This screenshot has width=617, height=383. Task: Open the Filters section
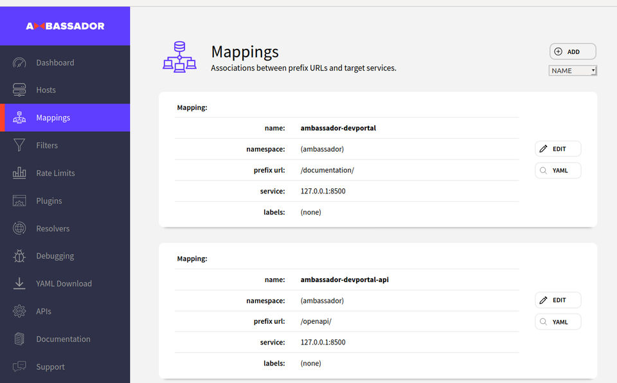point(65,145)
